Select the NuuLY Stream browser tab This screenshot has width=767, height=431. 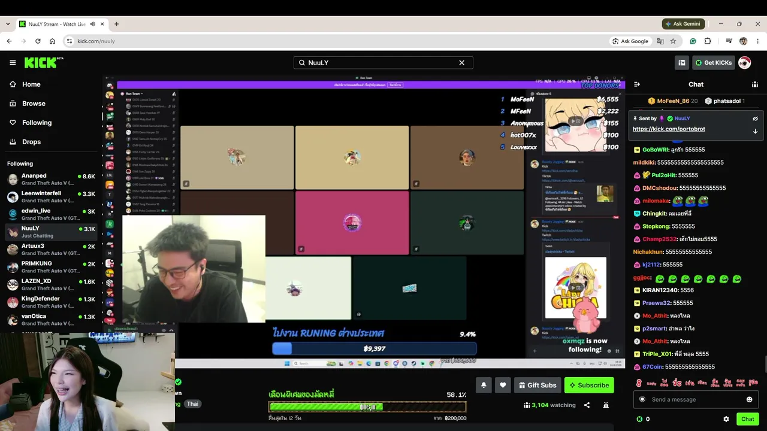pos(62,24)
